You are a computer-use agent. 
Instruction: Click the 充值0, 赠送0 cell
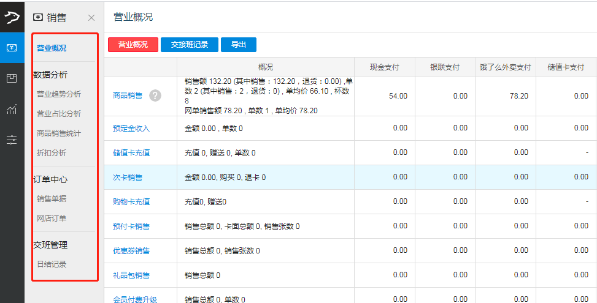(266, 201)
